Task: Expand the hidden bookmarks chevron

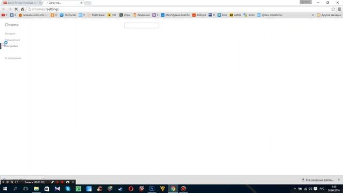Action: coord(312,15)
